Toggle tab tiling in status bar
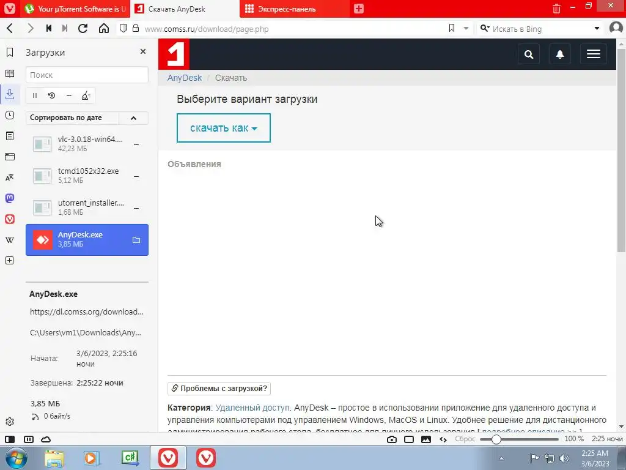 (x=29, y=439)
